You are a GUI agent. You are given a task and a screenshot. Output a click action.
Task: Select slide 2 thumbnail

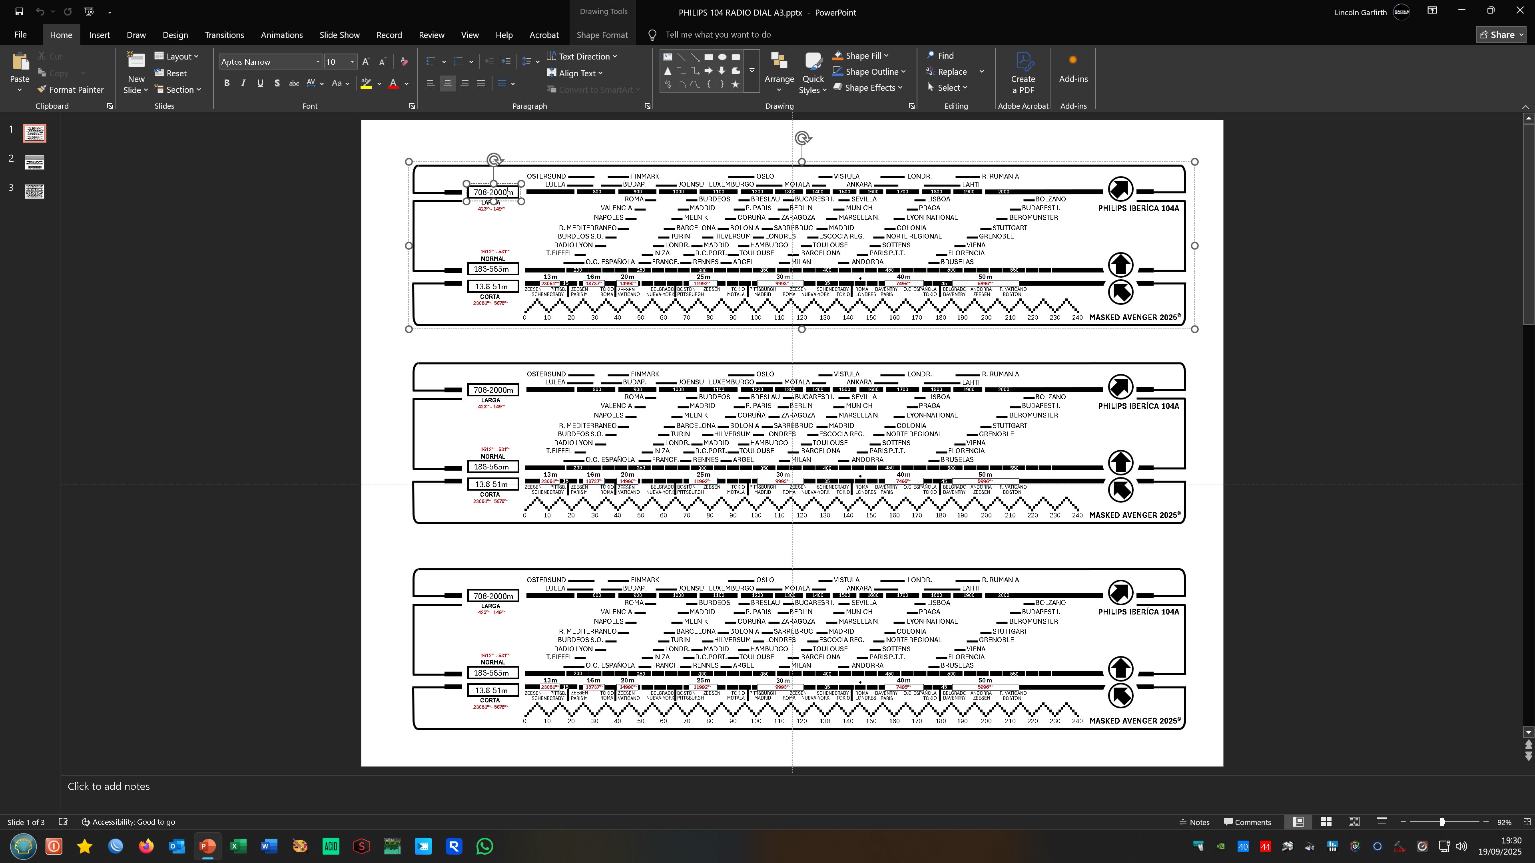(34, 162)
